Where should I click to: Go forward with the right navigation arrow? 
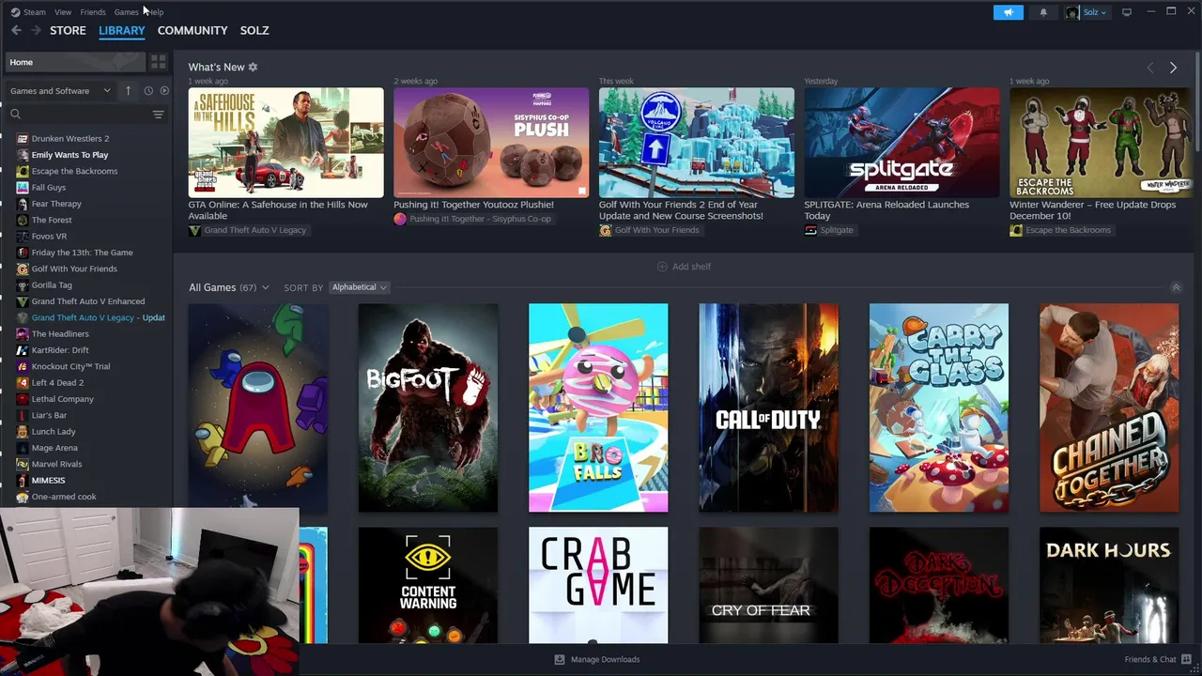(x=36, y=30)
